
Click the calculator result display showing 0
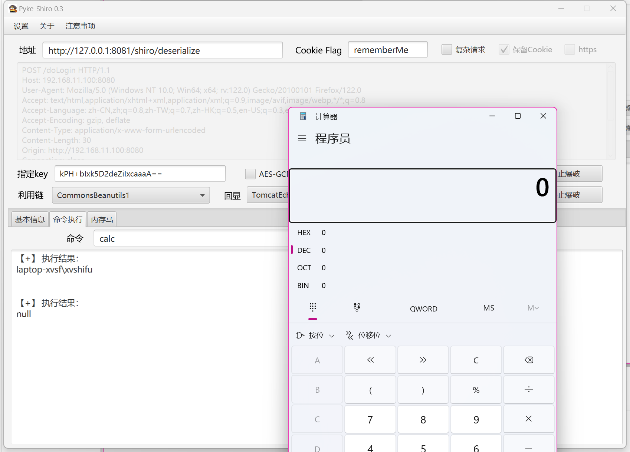click(x=423, y=196)
